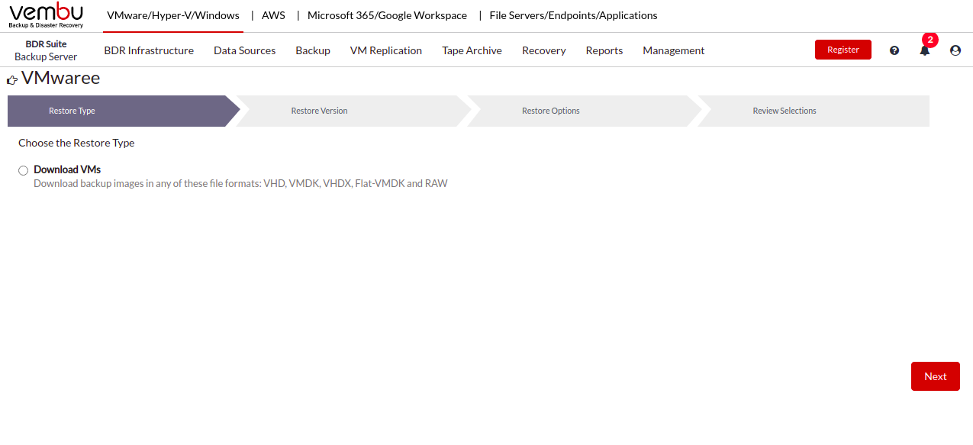Click the Next button
973x445 pixels.
click(x=936, y=376)
